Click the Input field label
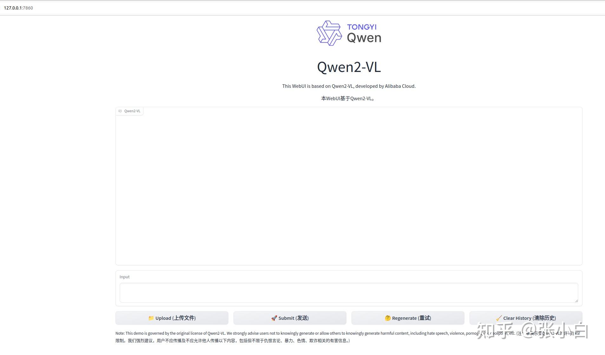Image resolution: width=605 pixels, height=355 pixels. click(124, 276)
